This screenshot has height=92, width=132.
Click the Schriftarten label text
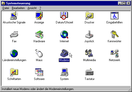[x=14, y=79]
